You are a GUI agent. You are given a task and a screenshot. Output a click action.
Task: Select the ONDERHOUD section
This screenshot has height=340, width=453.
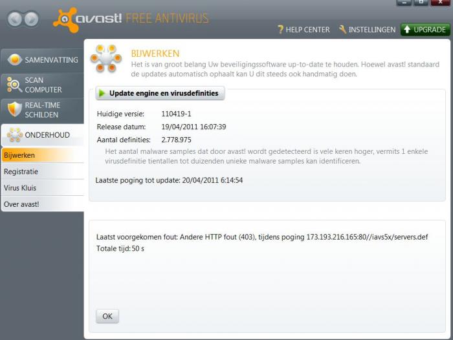point(42,135)
